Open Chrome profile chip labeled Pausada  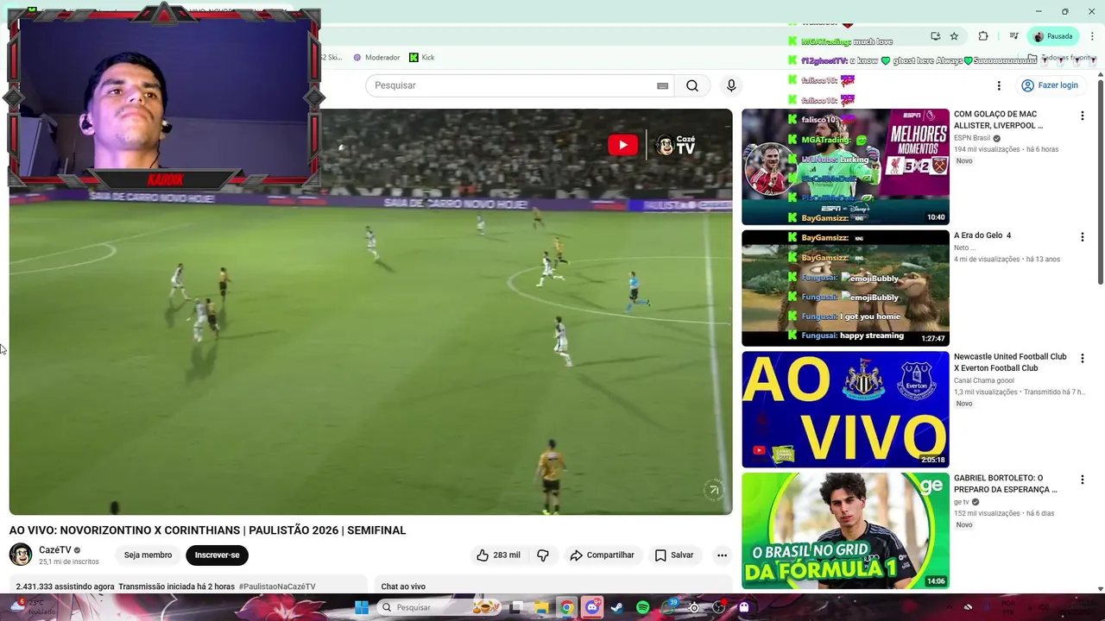tap(1053, 36)
